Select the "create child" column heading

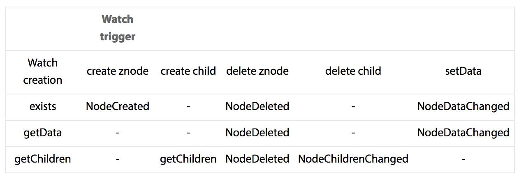click(188, 71)
